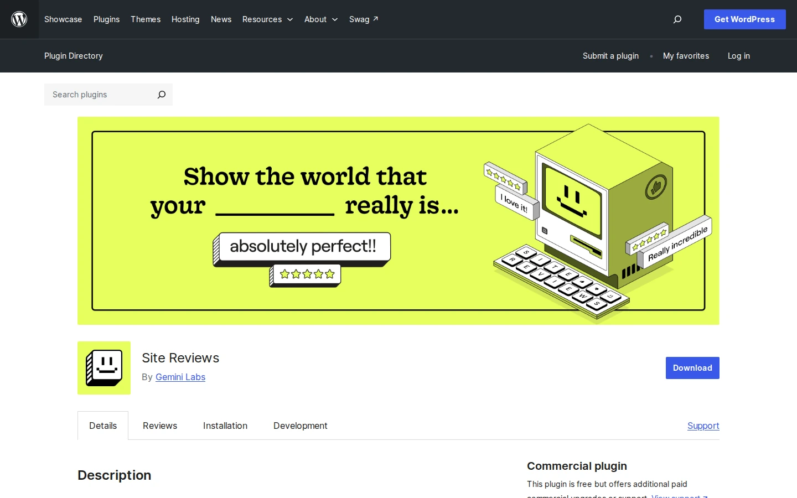Click the Description heading

tap(115, 475)
